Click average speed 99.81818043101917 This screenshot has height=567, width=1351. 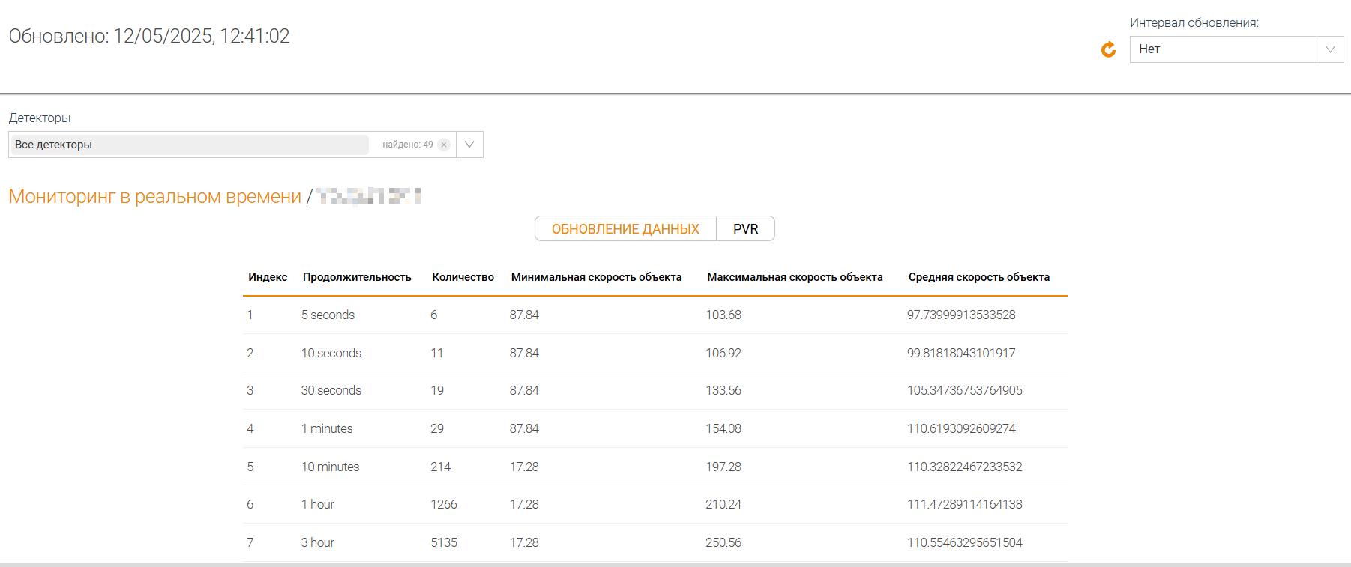[961, 353]
